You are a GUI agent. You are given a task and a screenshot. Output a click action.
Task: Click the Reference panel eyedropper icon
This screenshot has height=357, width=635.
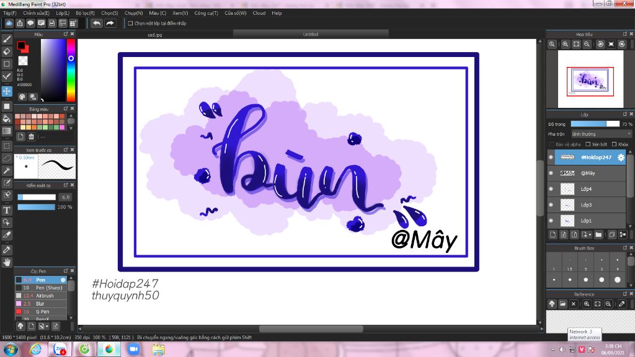[621, 304]
